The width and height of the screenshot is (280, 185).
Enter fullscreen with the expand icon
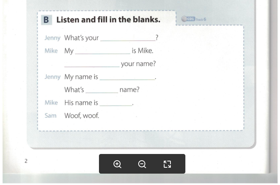point(167,164)
